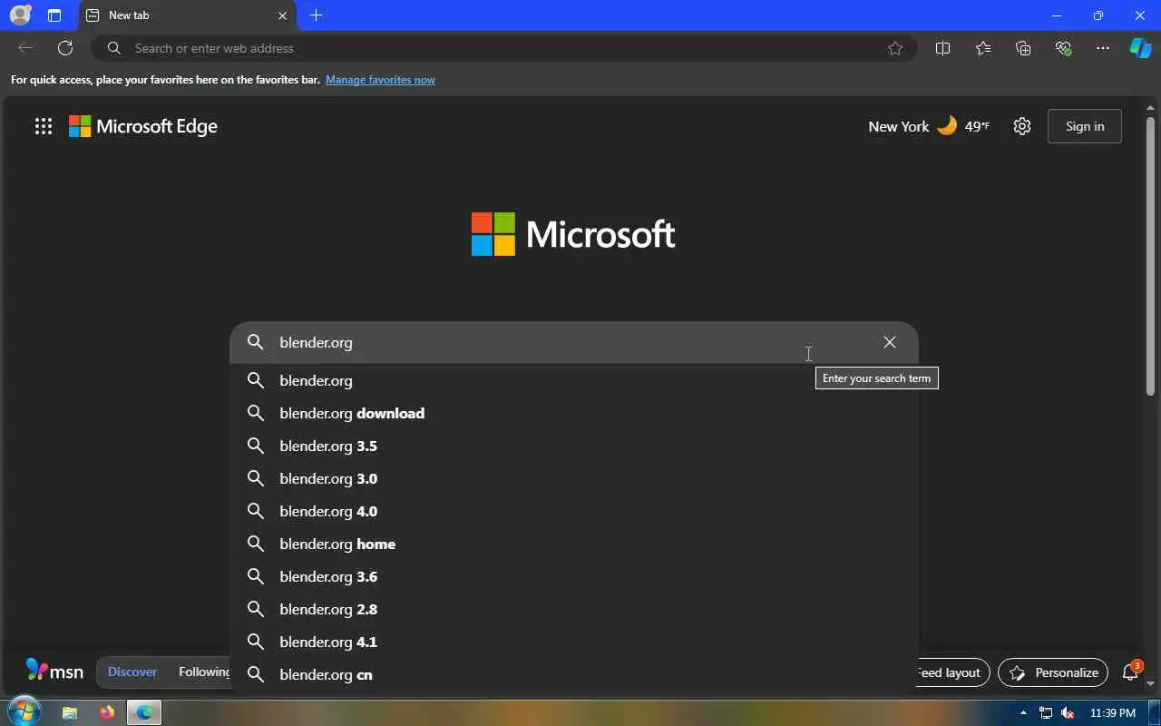
Task: Open the app launcher grid icon
Action: click(x=44, y=126)
